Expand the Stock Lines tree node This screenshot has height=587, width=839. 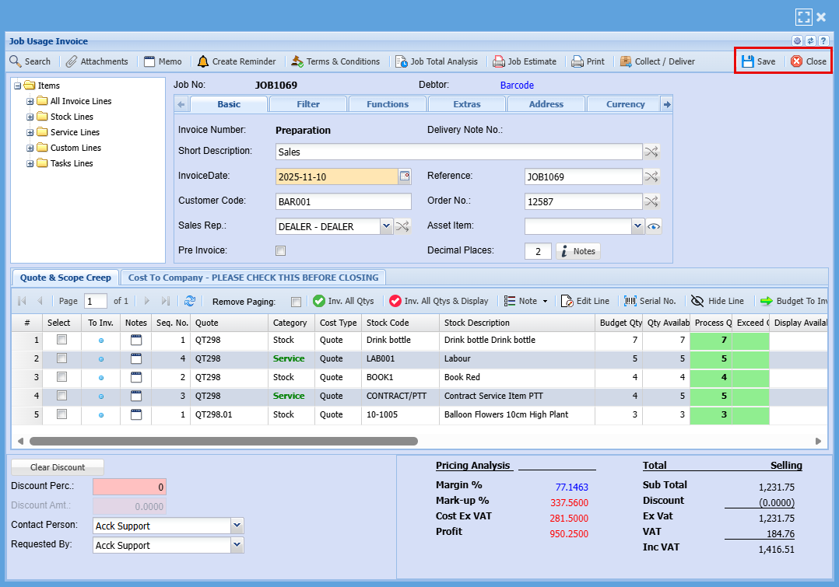pos(30,117)
